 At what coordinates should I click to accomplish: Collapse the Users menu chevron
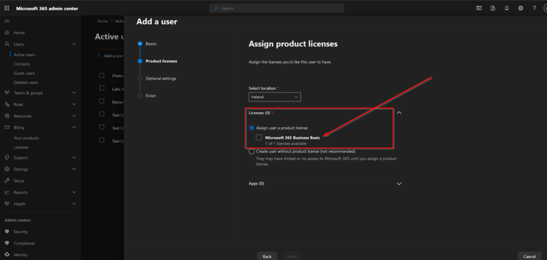[x=74, y=44]
